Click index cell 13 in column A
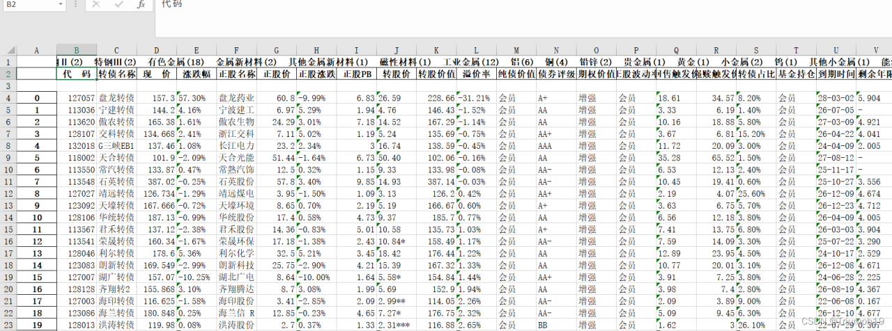Viewport: 892px width, 331px height. (x=36, y=253)
